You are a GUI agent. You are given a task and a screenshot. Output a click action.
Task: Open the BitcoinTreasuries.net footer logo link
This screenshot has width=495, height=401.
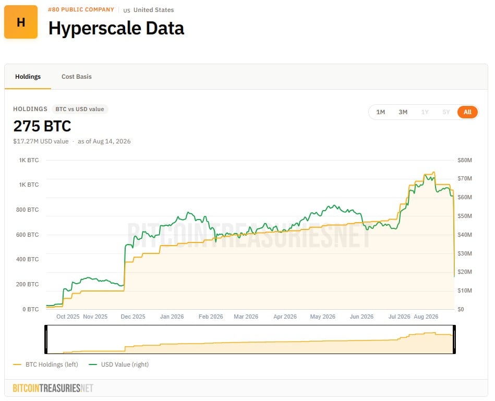point(53,388)
